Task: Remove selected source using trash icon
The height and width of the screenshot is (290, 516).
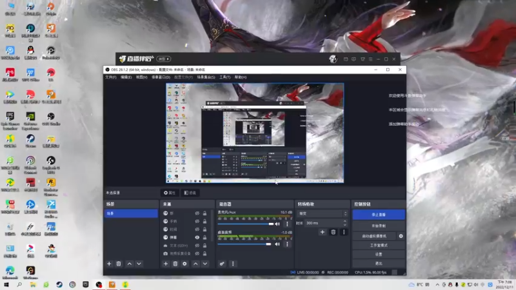Action: tap(175, 264)
